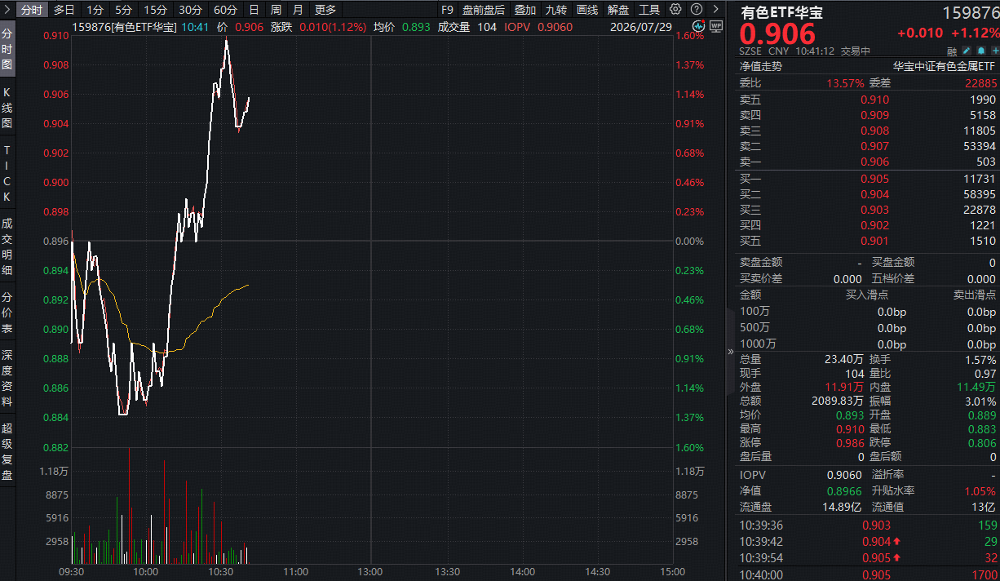Click the 买四 price 0.902 row
The width and height of the screenshot is (1000, 581).
coord(867,225)
